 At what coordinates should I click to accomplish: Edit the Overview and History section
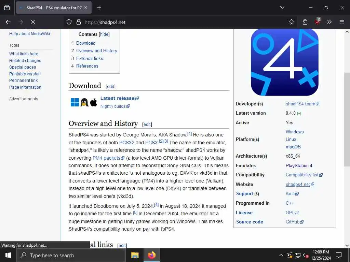(x=147, y=124)
